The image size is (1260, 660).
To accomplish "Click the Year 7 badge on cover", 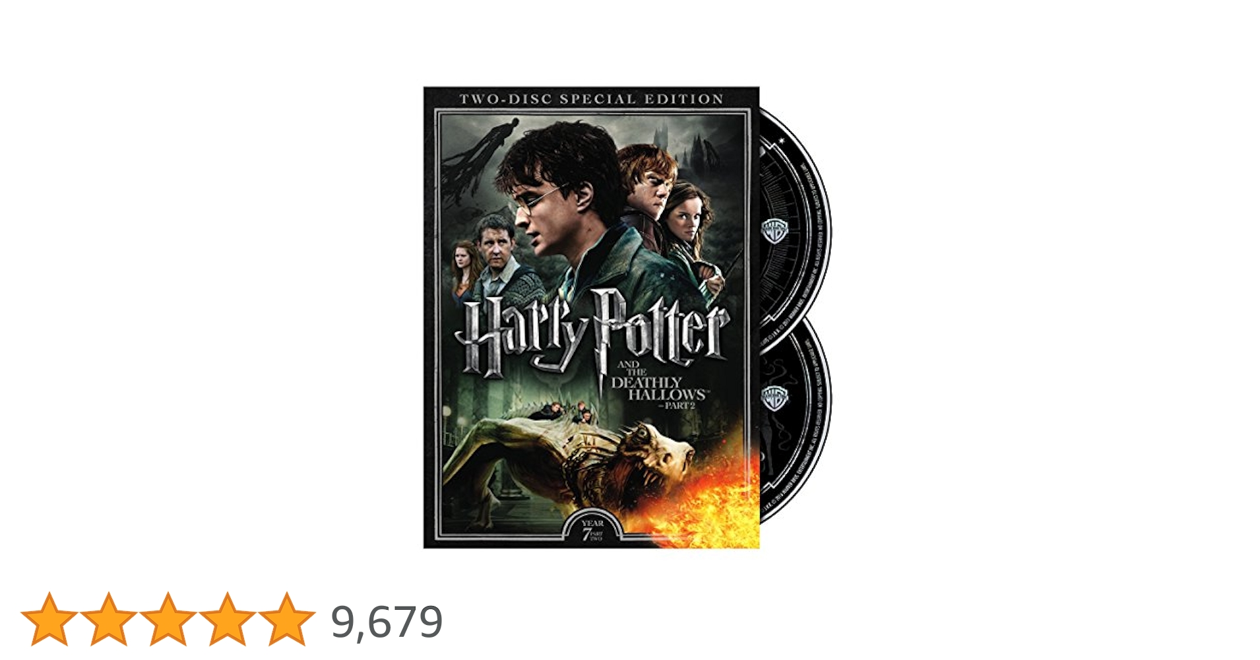I will [592, 528].
